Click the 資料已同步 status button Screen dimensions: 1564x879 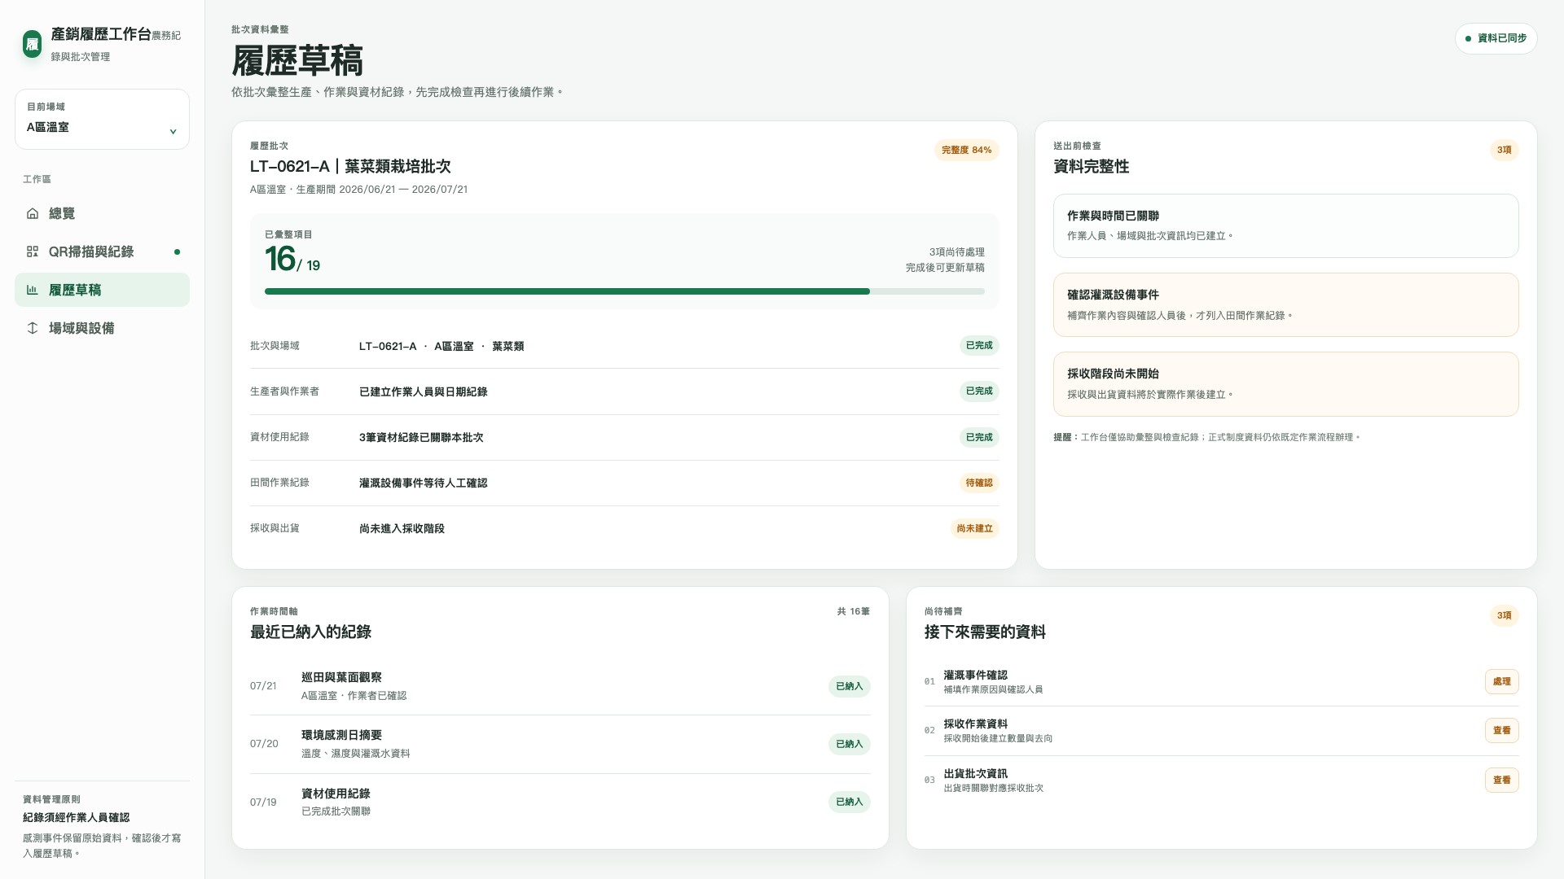(1496, 38)
